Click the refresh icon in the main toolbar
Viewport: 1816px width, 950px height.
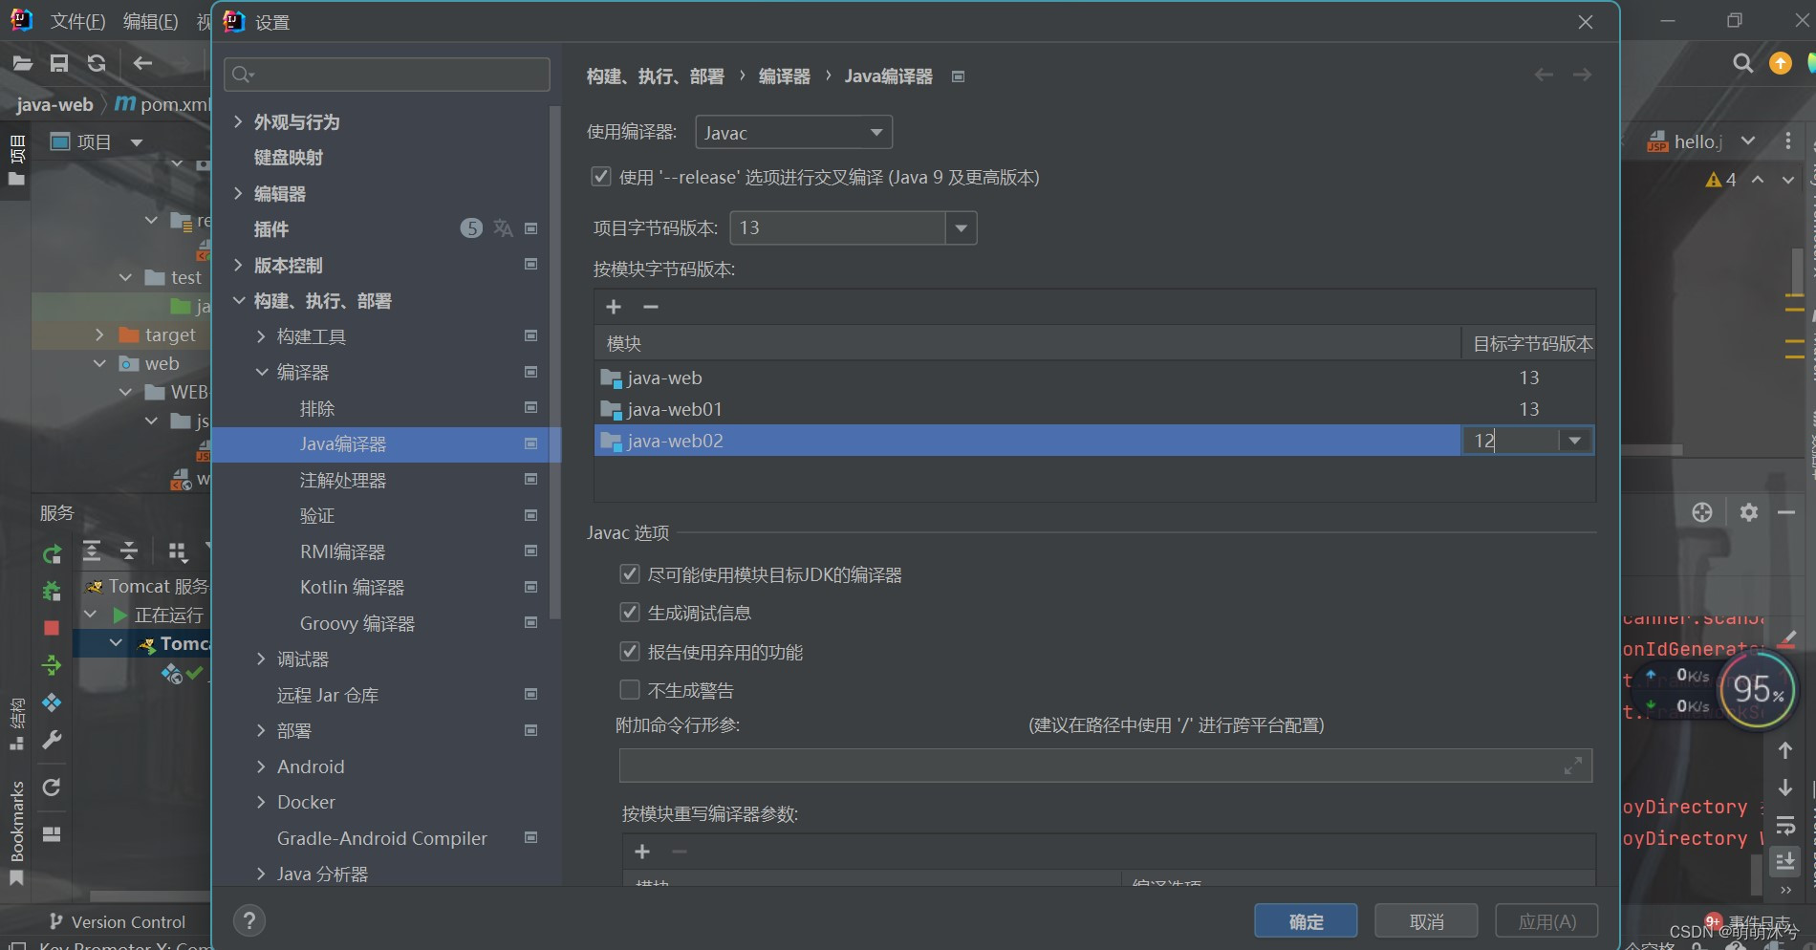click(x=96, y=63)
